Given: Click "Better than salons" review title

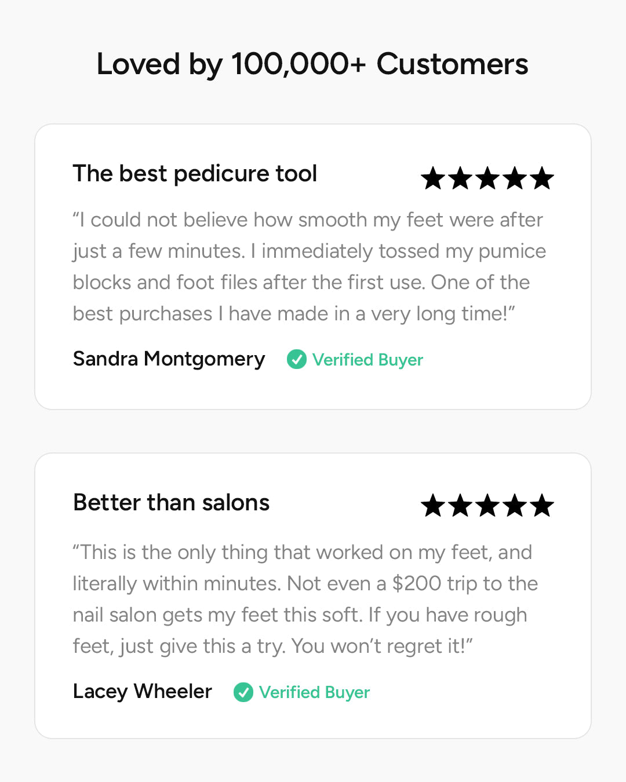Looking at the screenshot, I should coord(171,503).
